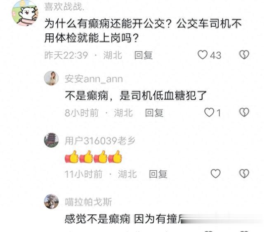Open 安安ann_ann's profile photo

(51, 78)
